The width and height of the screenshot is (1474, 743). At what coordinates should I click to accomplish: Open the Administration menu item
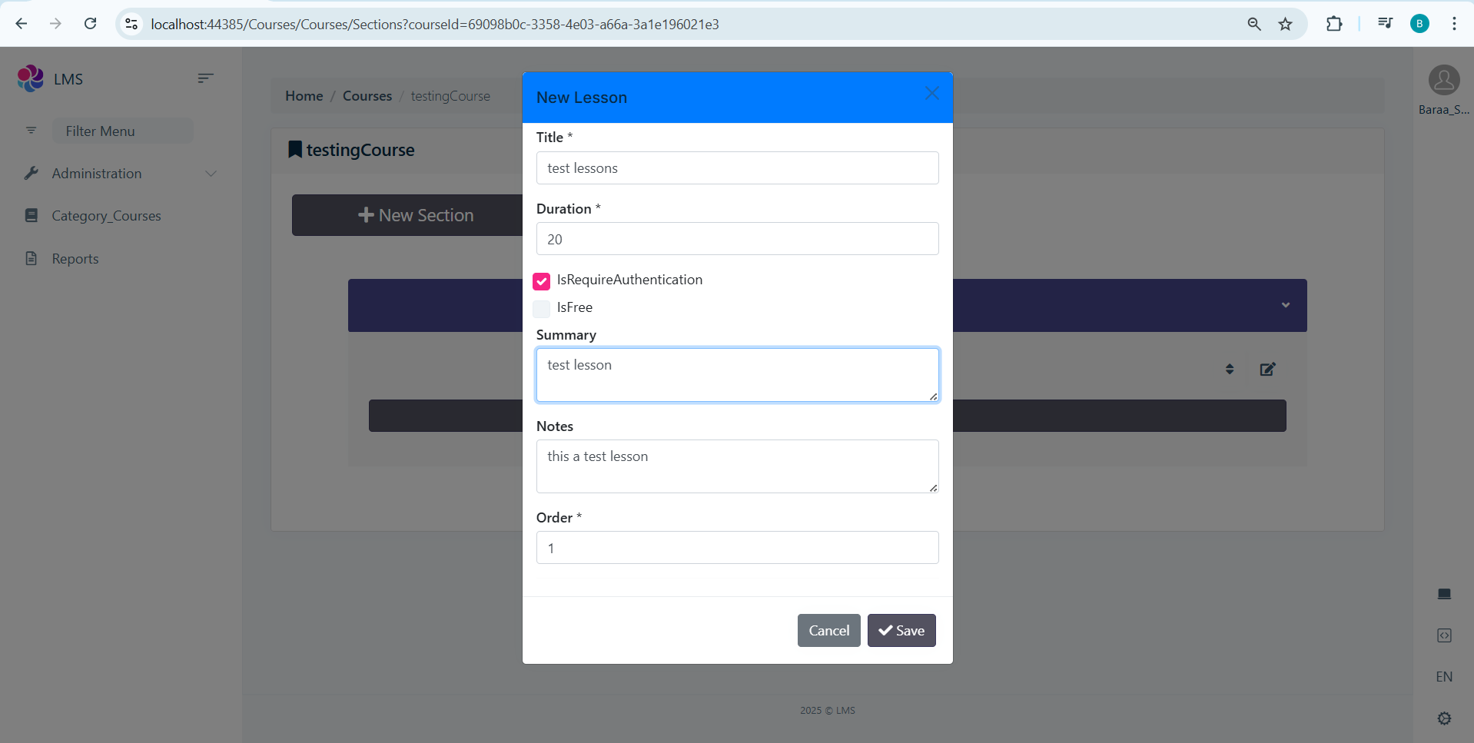[97, 174]
